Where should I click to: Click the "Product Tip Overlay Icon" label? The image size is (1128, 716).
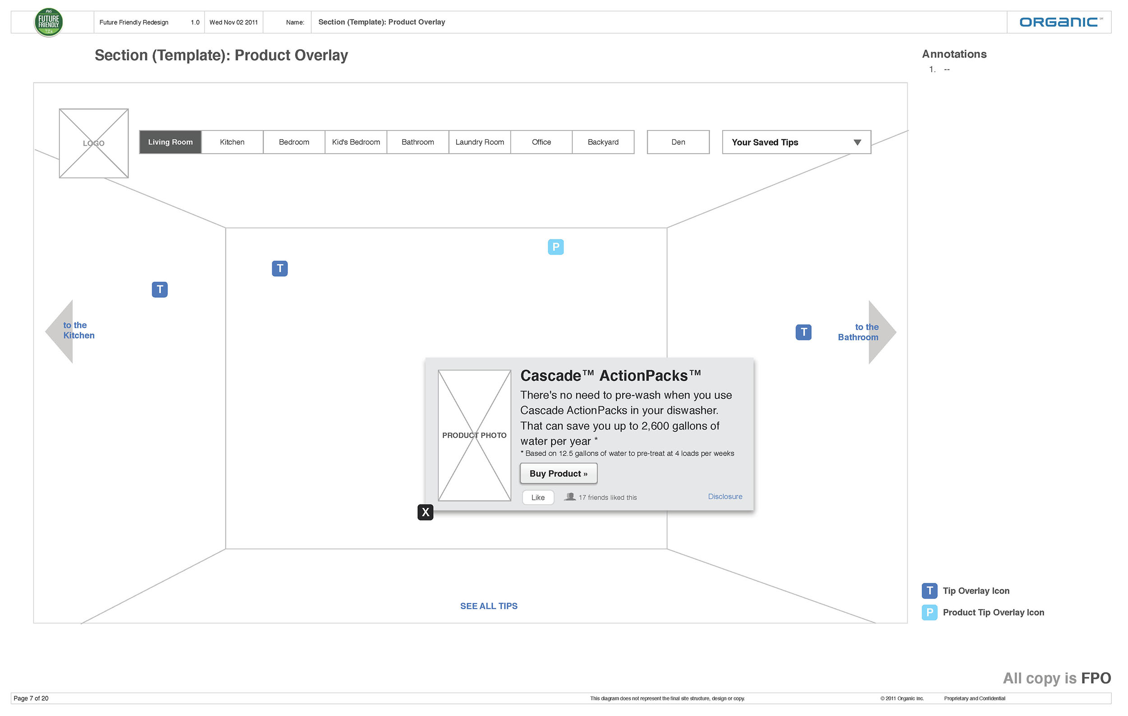click(x=994, y=613)
